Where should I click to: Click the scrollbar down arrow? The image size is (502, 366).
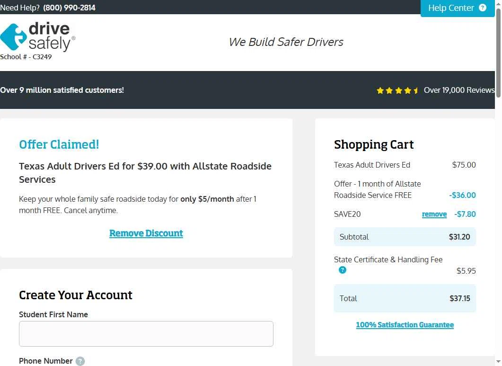498,362
